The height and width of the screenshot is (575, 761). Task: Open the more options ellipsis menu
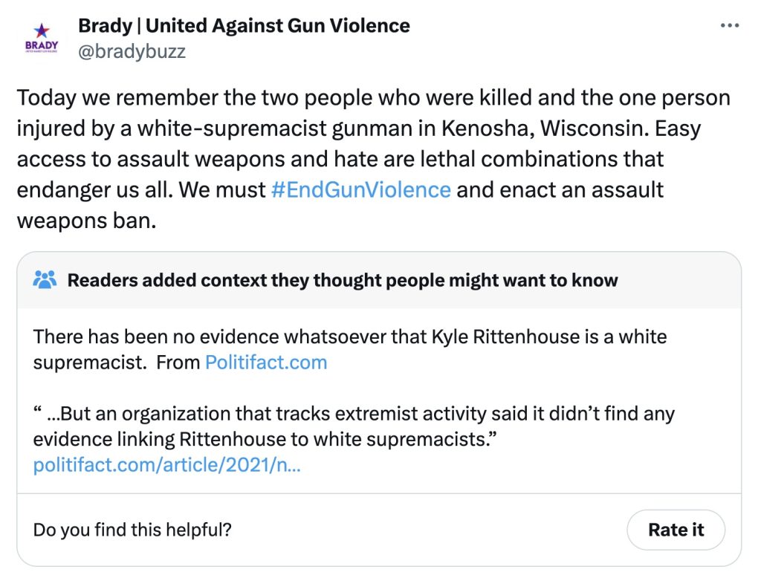coord(731,25)
